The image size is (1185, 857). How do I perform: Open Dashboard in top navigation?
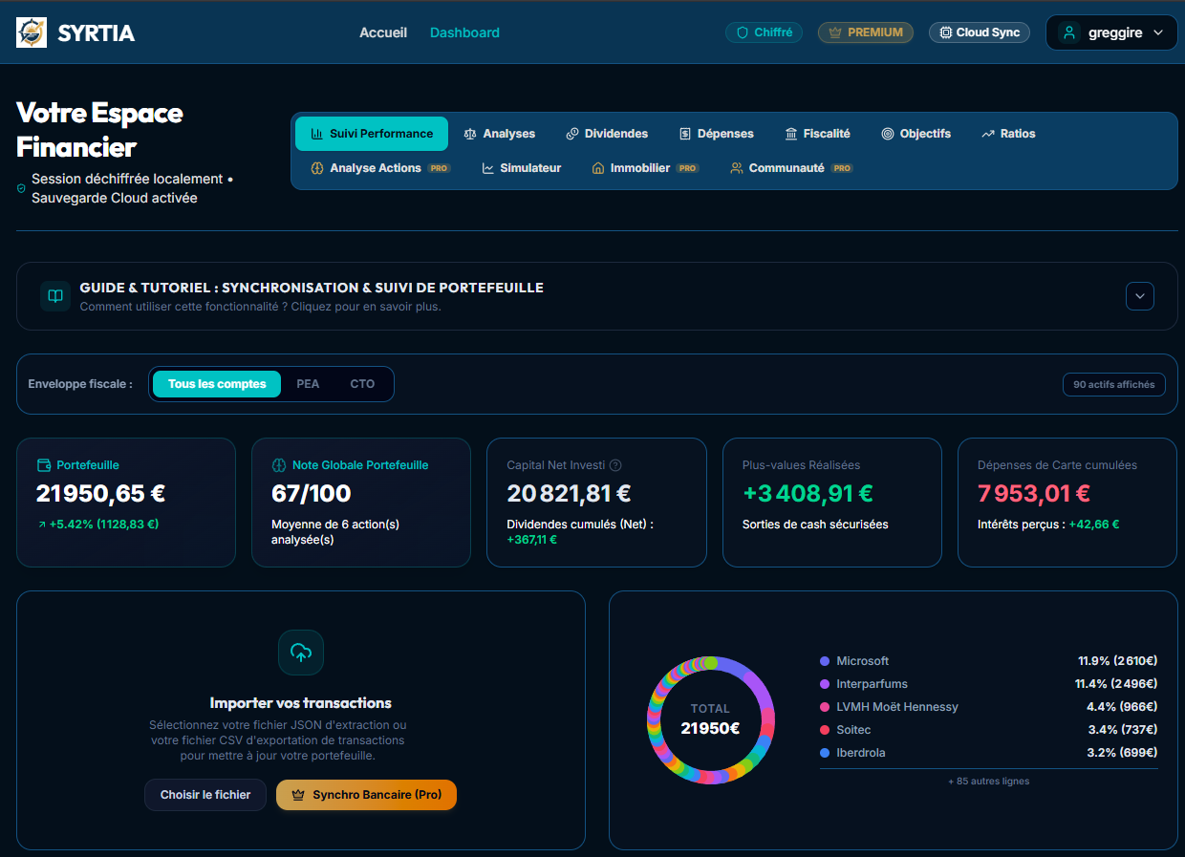[464, 32]
